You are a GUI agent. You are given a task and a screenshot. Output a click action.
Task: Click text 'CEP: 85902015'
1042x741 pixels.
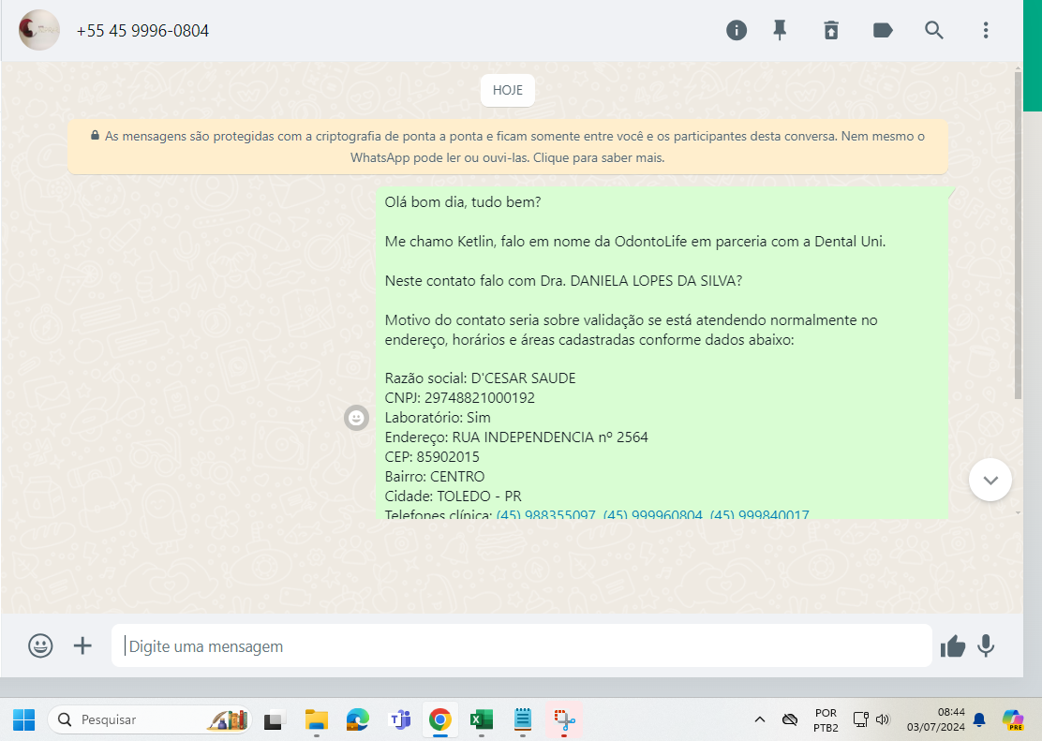(432, 457)
